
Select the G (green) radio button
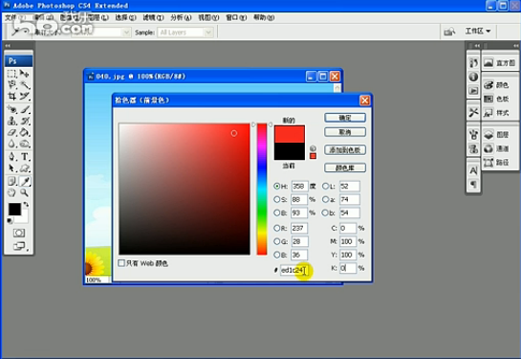[276, 241]
